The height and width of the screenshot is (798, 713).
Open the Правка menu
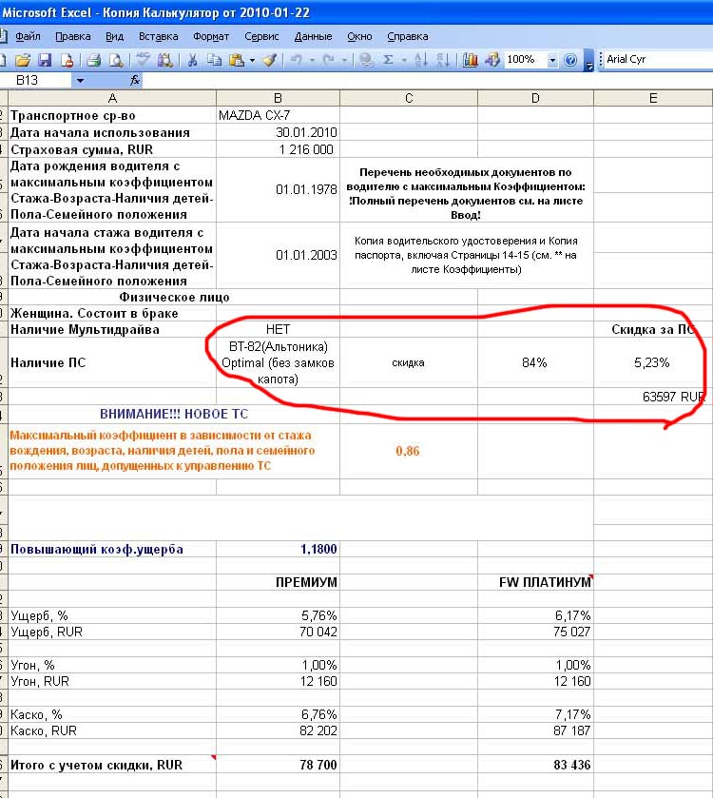72,37
